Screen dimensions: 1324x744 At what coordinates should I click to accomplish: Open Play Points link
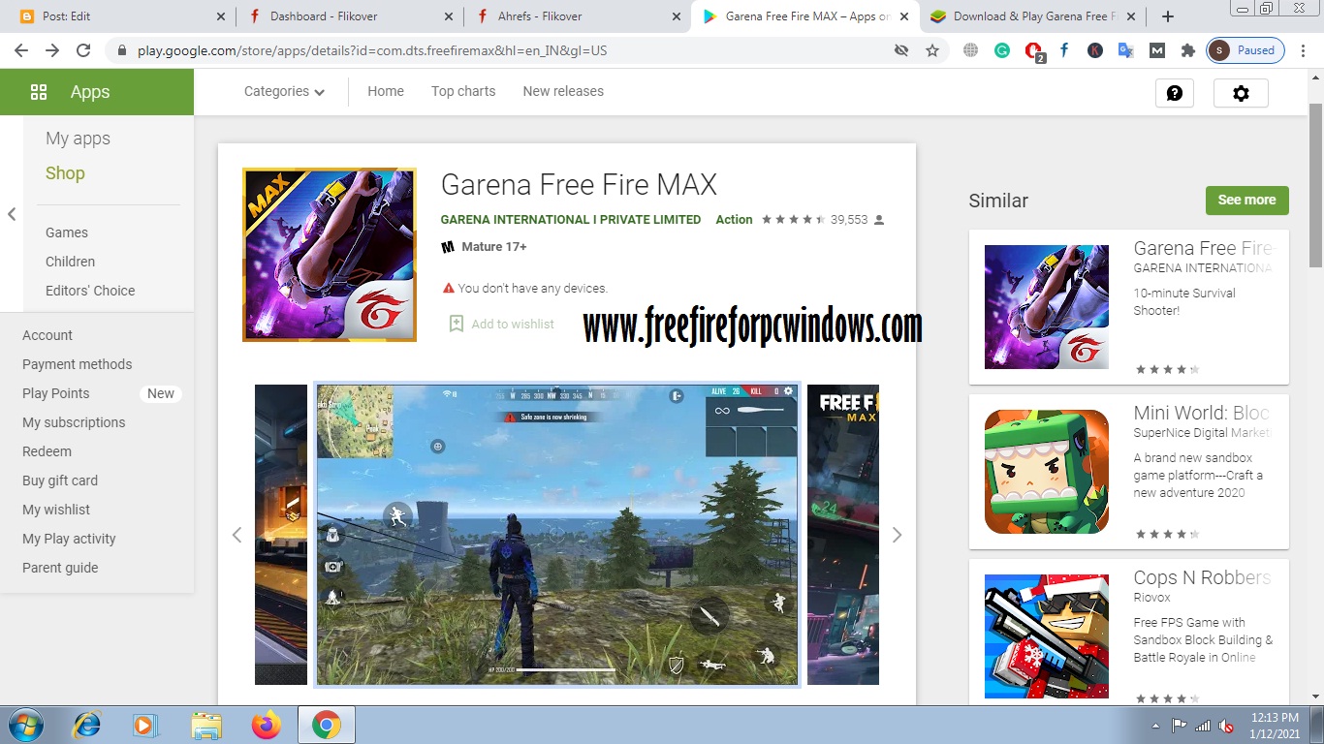coord(55,393)
